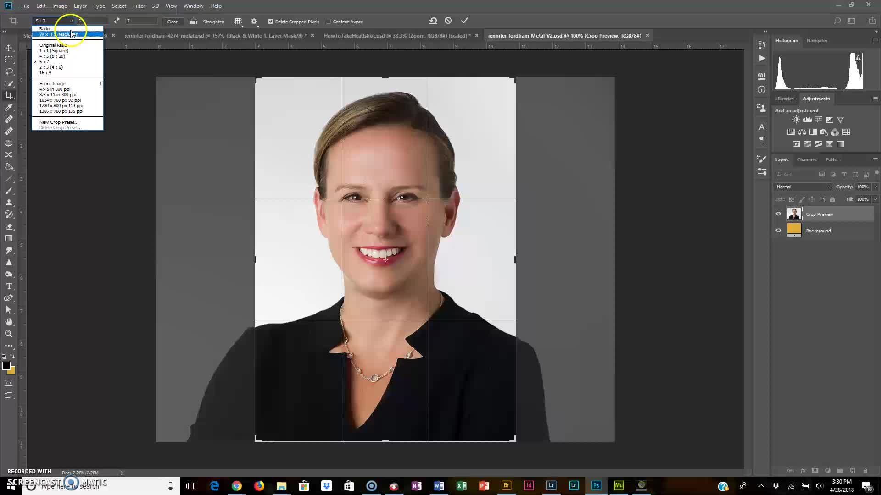Click the Clear button
The height and width of the screenshot is (495, 881).
(x=173, y=22)
